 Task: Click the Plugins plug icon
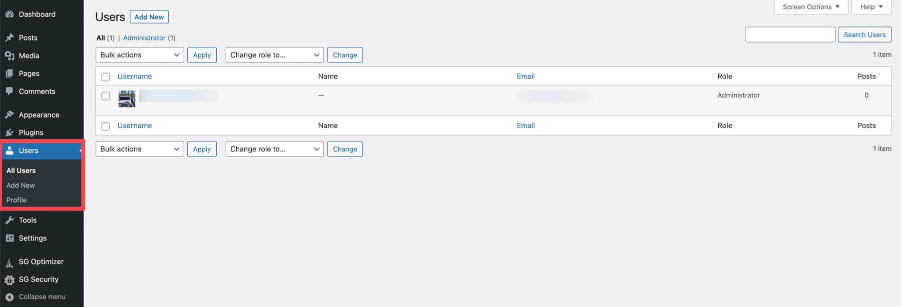pyautogui.click(x=10, y=132)
